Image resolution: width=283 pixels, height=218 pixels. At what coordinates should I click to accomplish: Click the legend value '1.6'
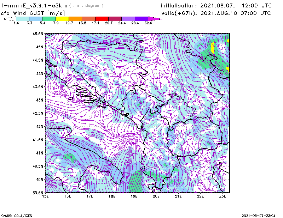click(x=16, y=23)
